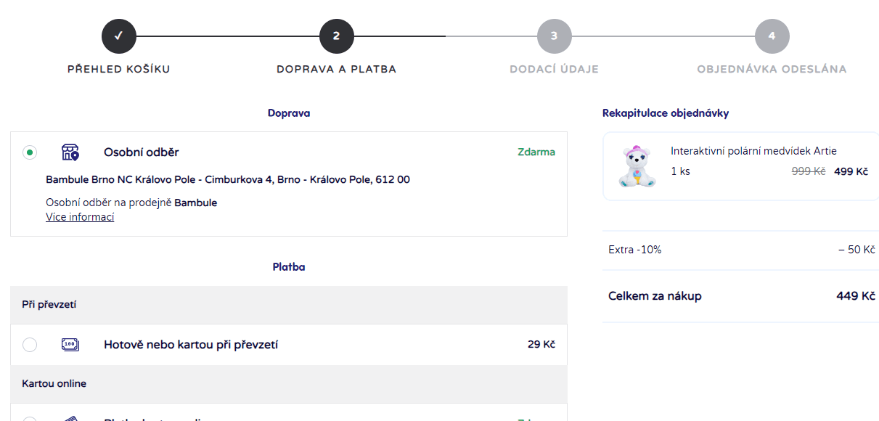The height and width of the screenshot is (421, 879).
Task: Click the step 2 circle icon
Action: coord(337,36)
